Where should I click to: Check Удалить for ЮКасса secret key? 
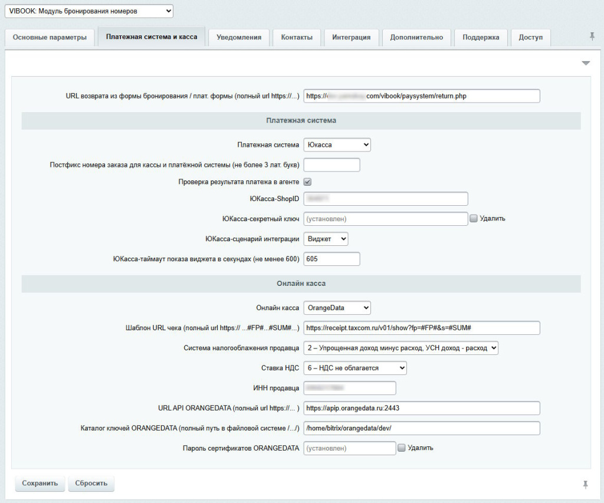[x=473, y=219]
